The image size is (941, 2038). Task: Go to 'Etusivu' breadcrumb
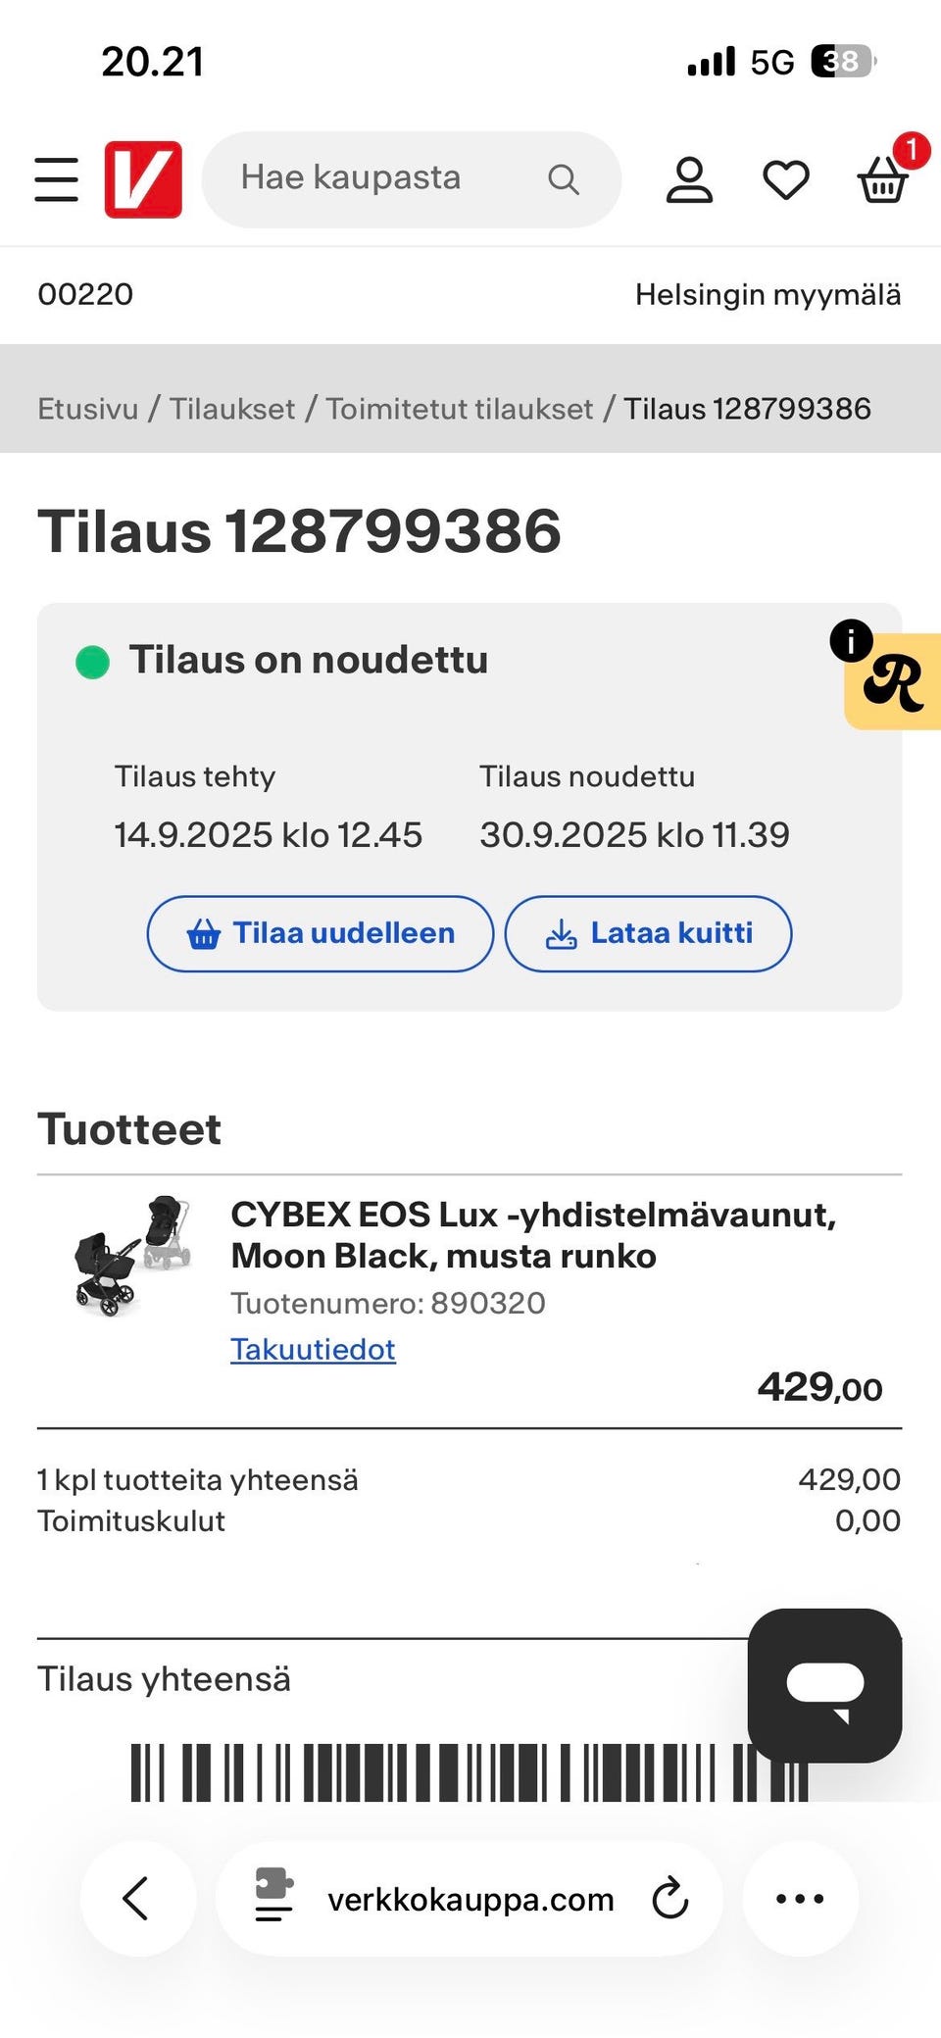pyautogui.click(x=88, y=409)
